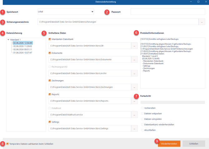209x149 pixels.
Task: Click the orange Wiederherstellen button
Action: click(169, 144)
